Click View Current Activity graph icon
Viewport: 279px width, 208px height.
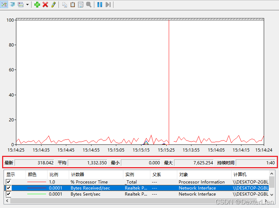point(4,5)
